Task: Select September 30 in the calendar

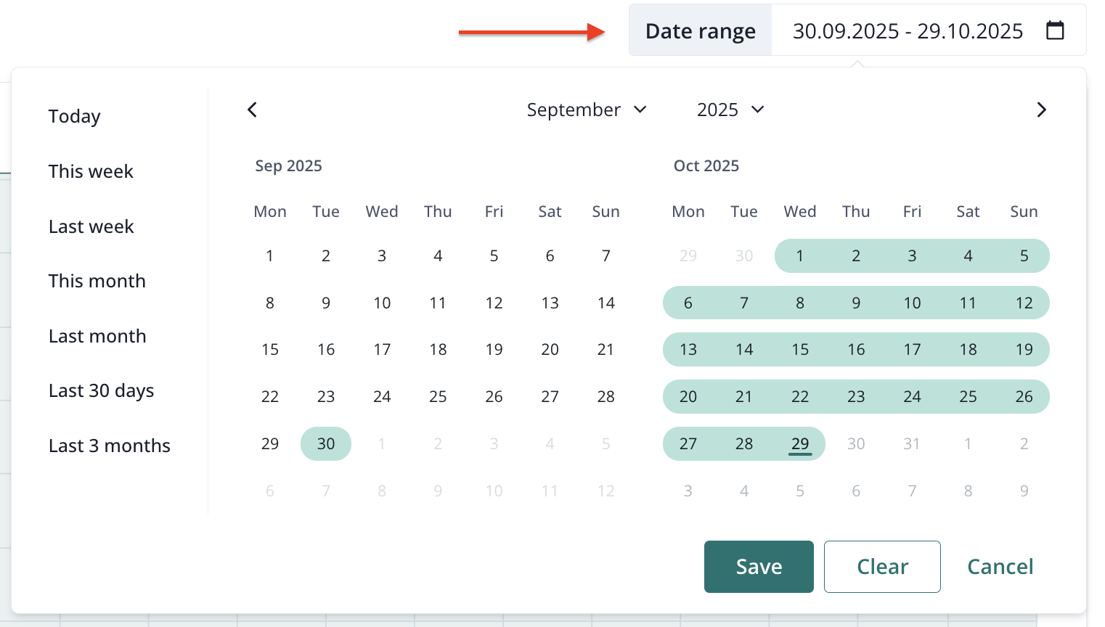Action: coord(326,443)
